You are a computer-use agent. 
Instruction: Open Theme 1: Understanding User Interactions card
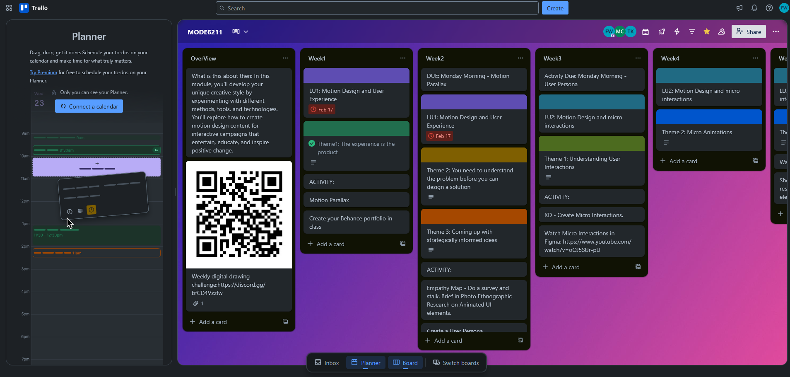[x=592, y=161]
